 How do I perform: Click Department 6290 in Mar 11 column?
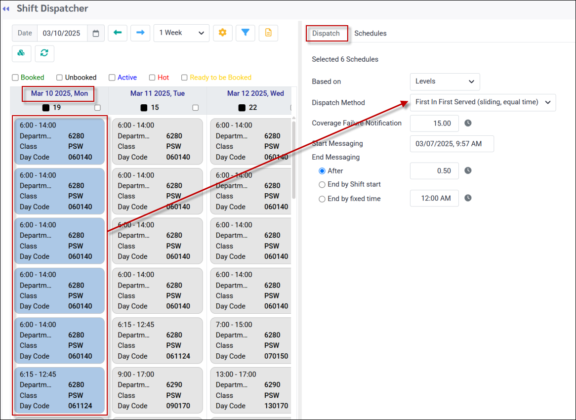coord(174,385)
